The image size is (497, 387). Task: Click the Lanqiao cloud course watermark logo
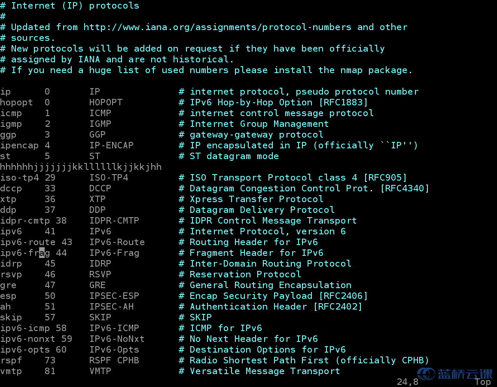[x=454, y=374]
